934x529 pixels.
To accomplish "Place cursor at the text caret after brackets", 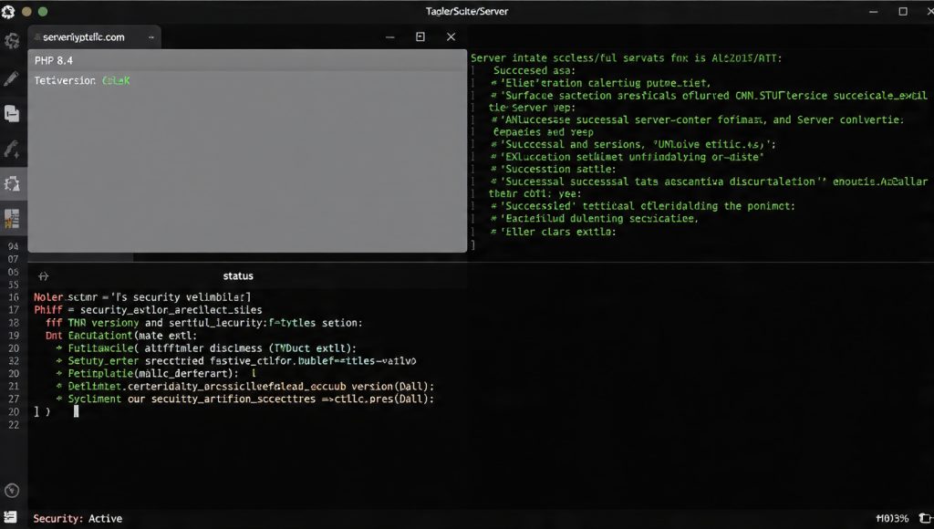I will point(76,411).
